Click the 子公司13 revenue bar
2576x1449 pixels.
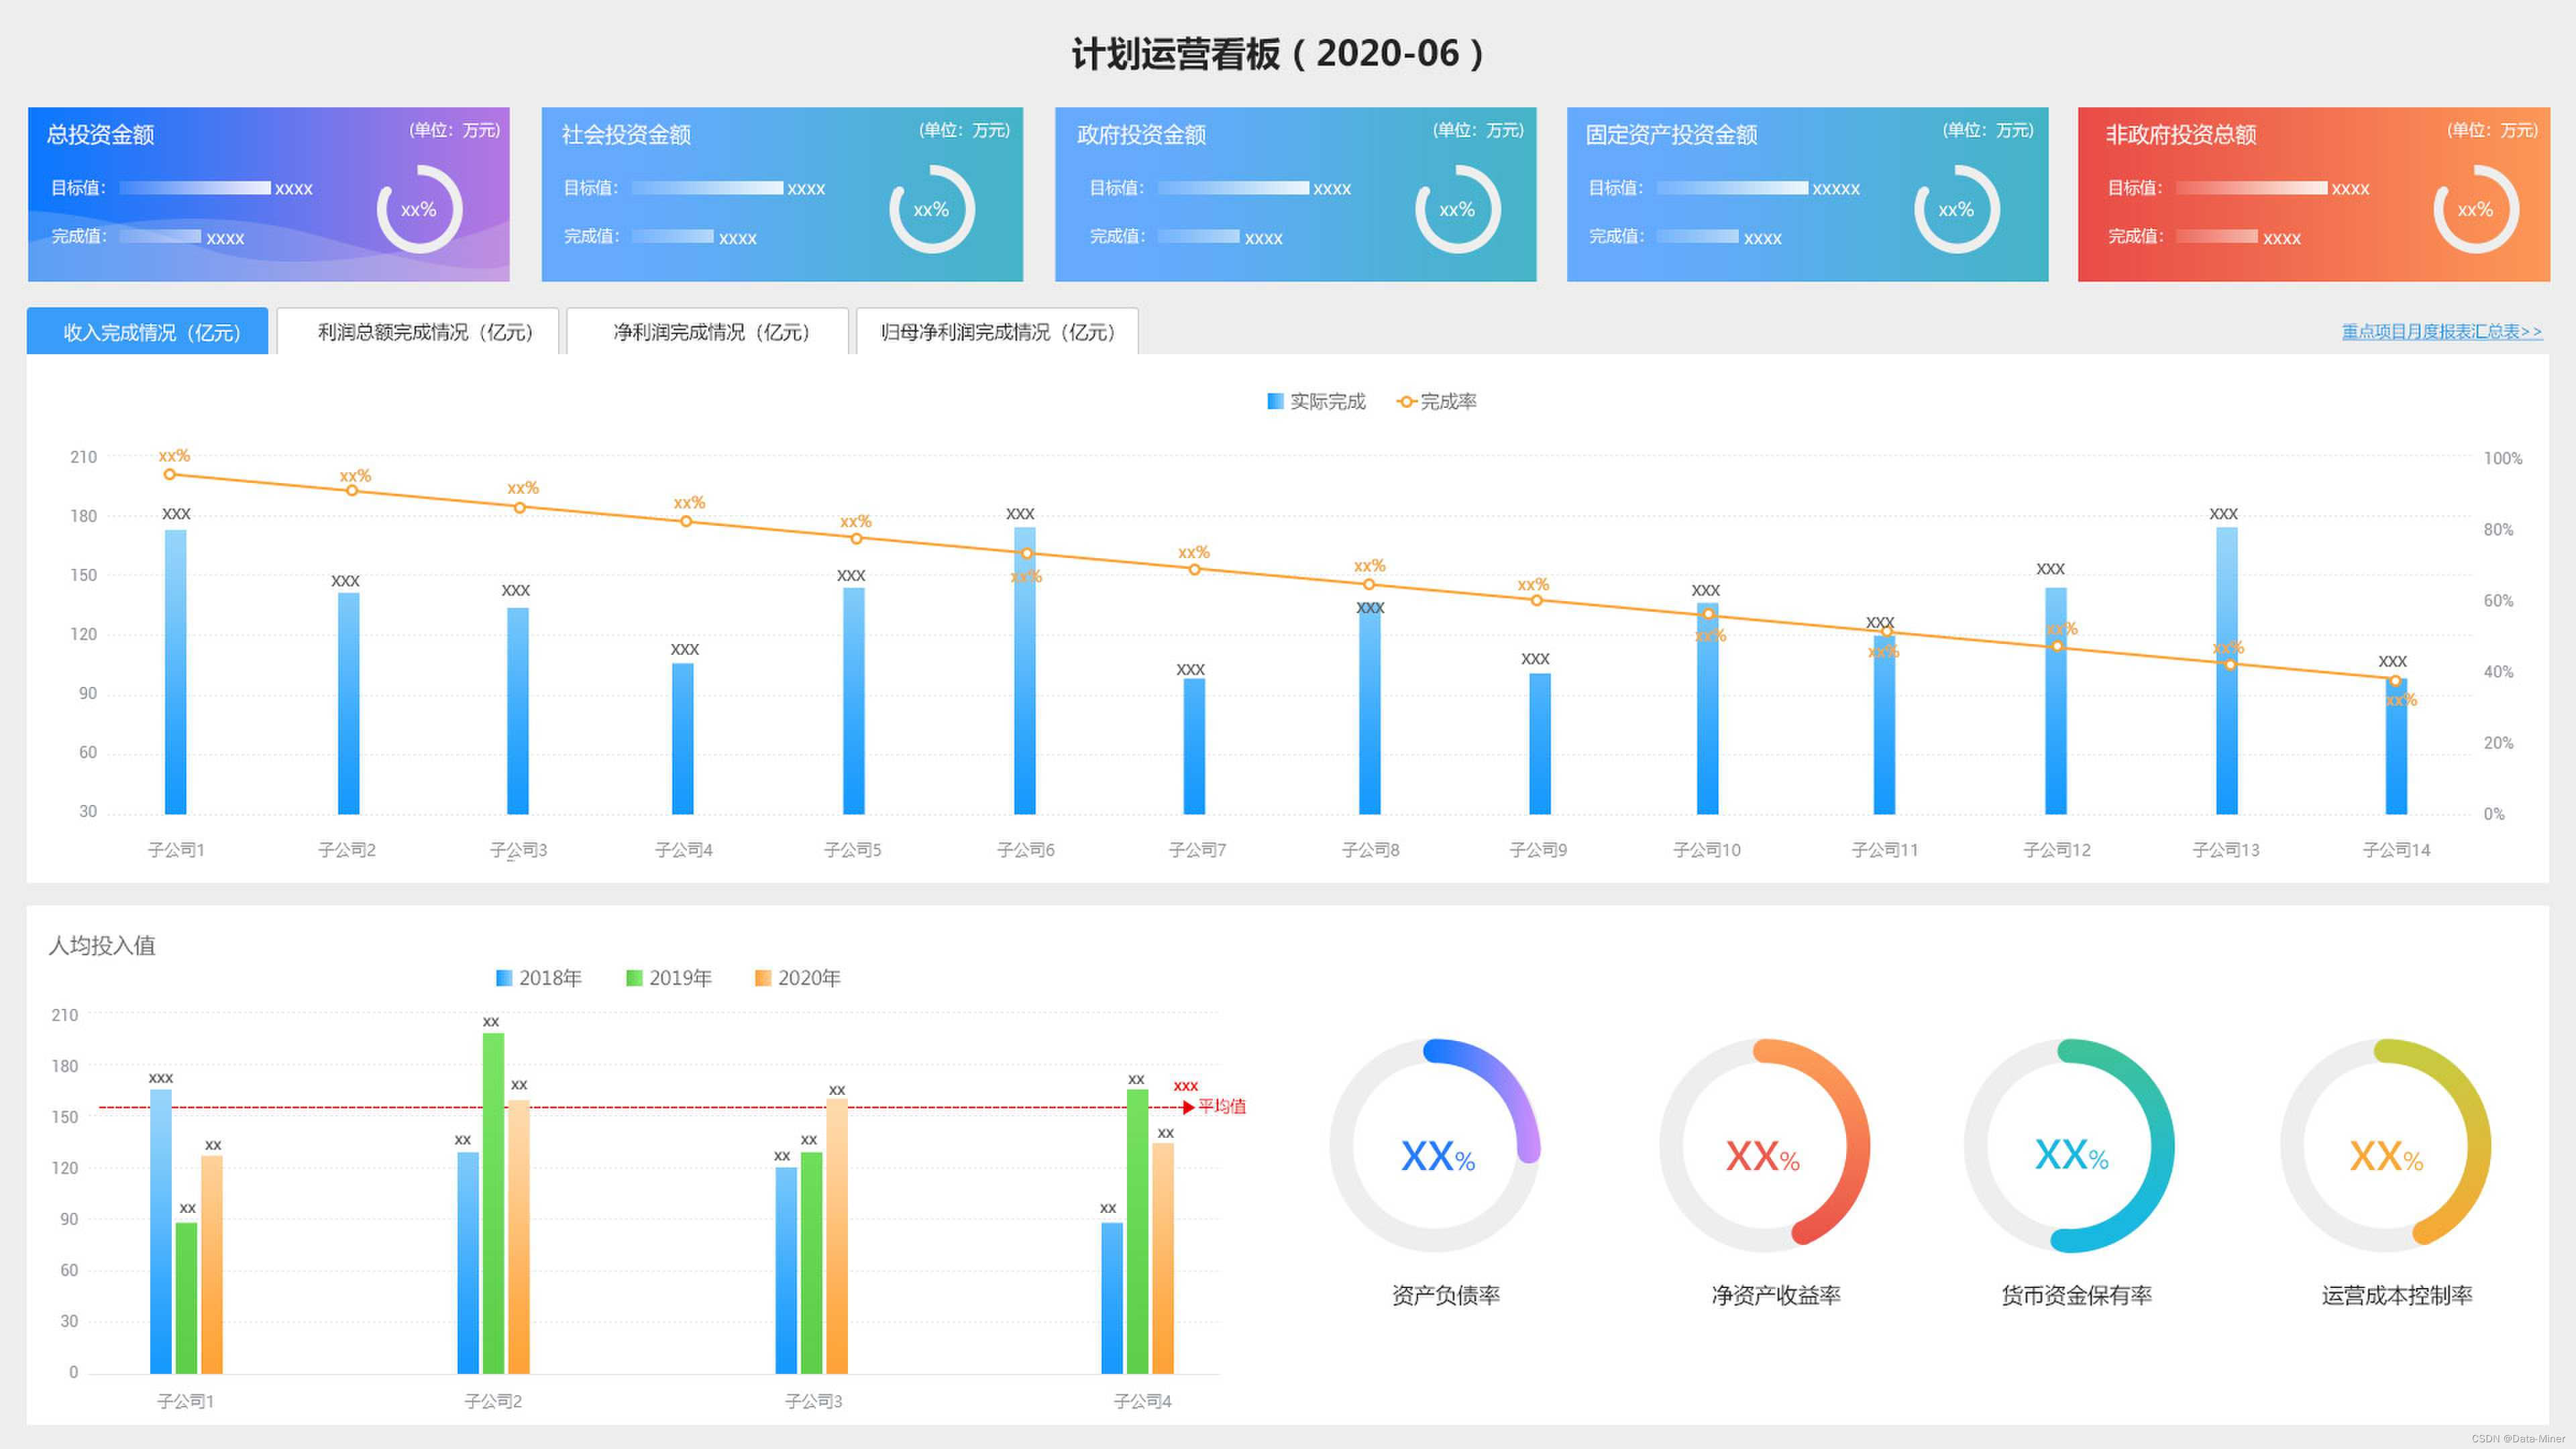(x=2227, y=670)
